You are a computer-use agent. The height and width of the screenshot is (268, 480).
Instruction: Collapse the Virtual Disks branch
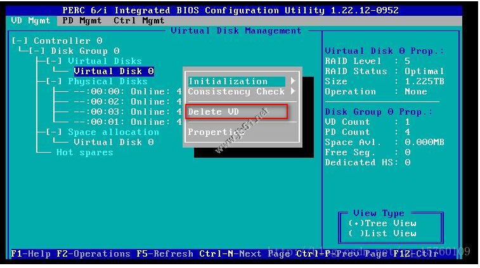pyautogui.click(x=54, y=61)
